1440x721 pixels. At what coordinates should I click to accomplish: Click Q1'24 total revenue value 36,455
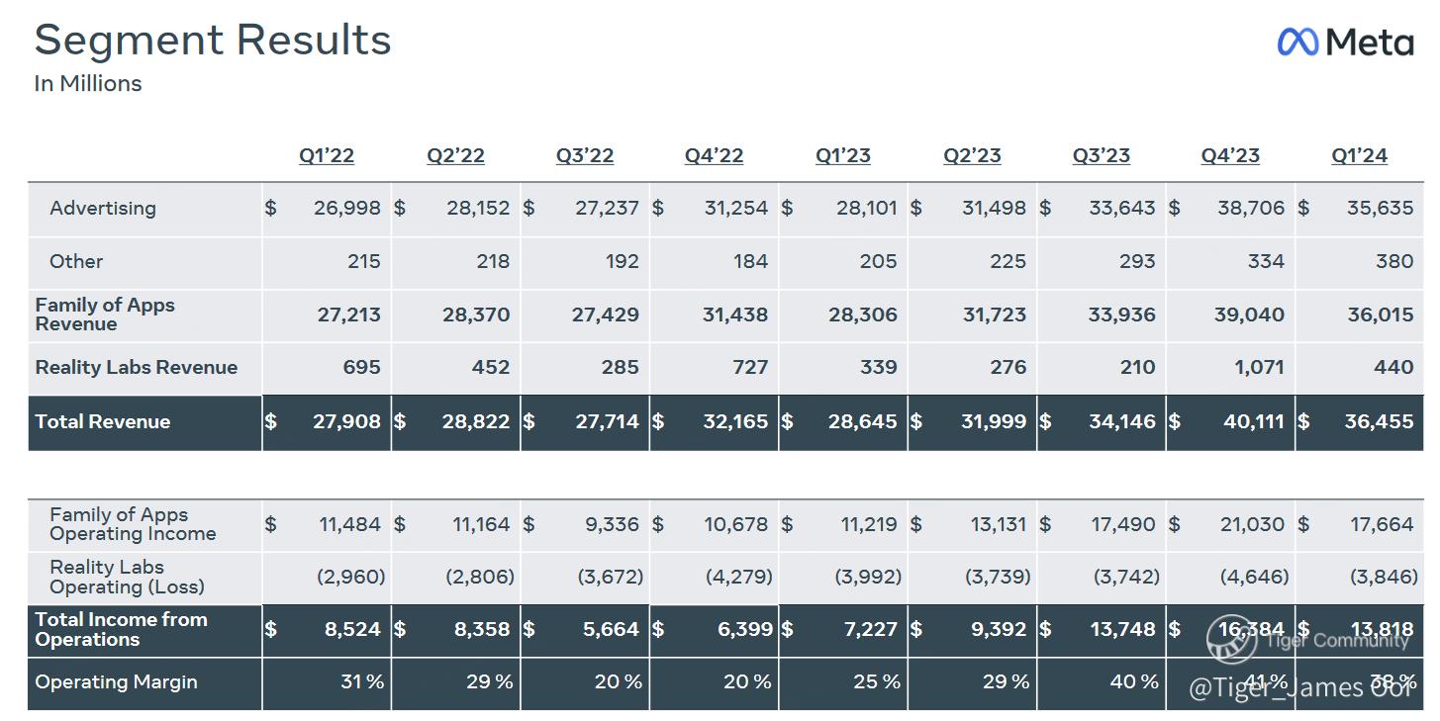point(1379,421)
